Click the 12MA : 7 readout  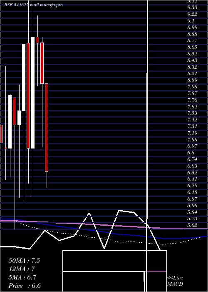click(22, 269)
